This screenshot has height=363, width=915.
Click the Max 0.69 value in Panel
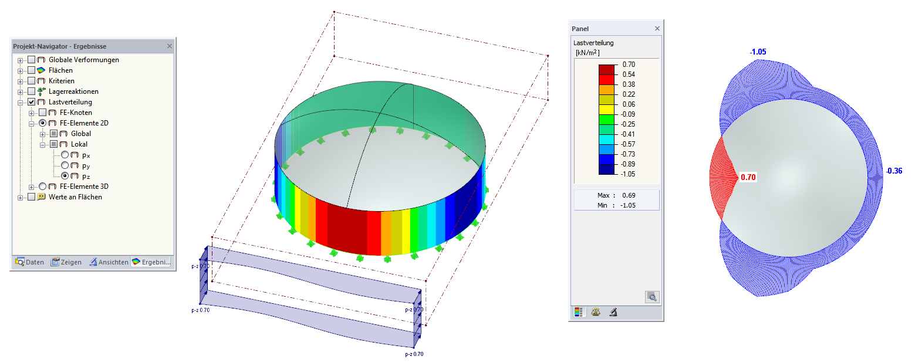coord(629,195)
